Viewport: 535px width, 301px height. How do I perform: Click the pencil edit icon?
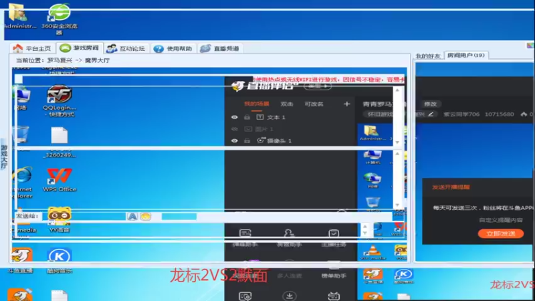click(431, 114)
